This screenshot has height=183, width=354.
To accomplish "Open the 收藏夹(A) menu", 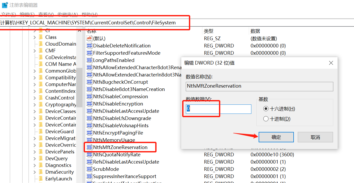I will click(x=68, y=15).
